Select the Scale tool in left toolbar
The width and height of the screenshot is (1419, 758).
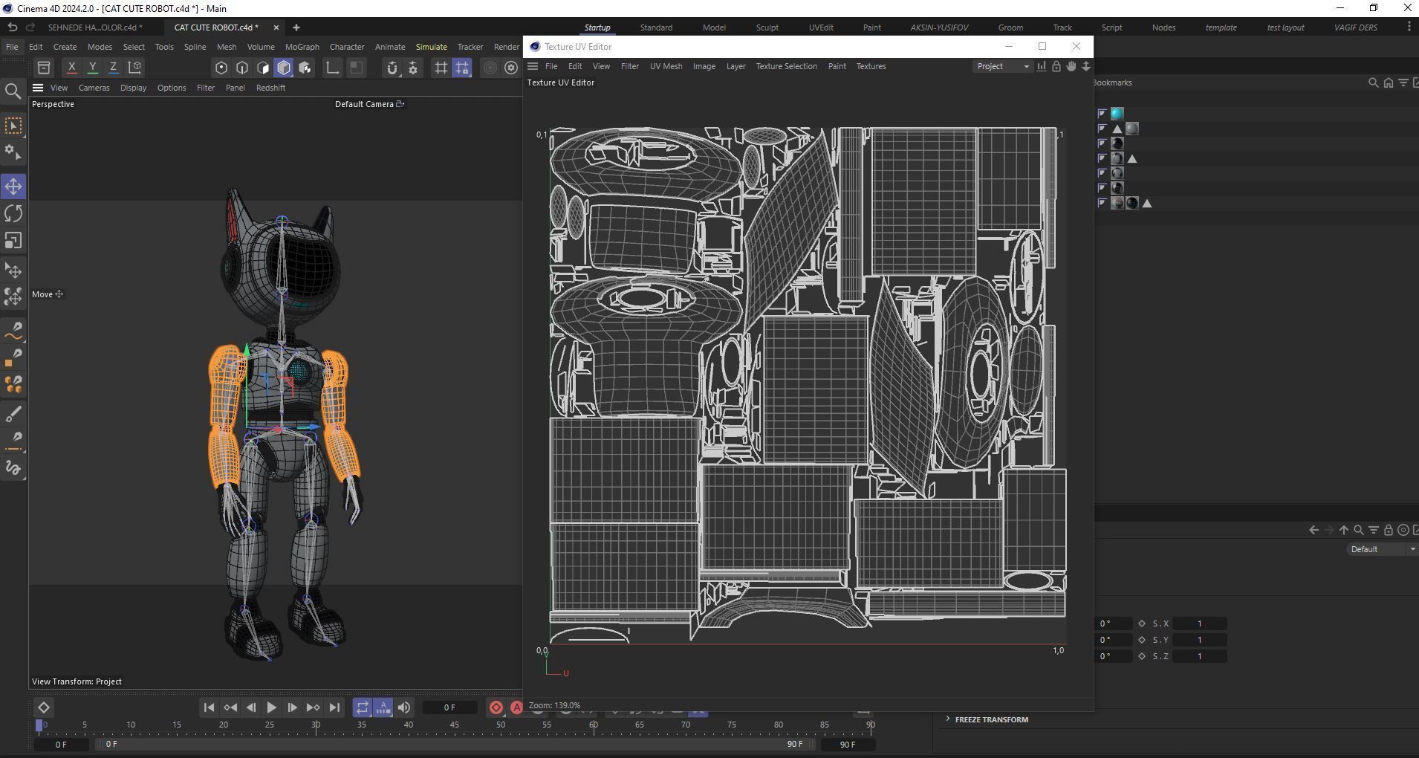[13, 241]
